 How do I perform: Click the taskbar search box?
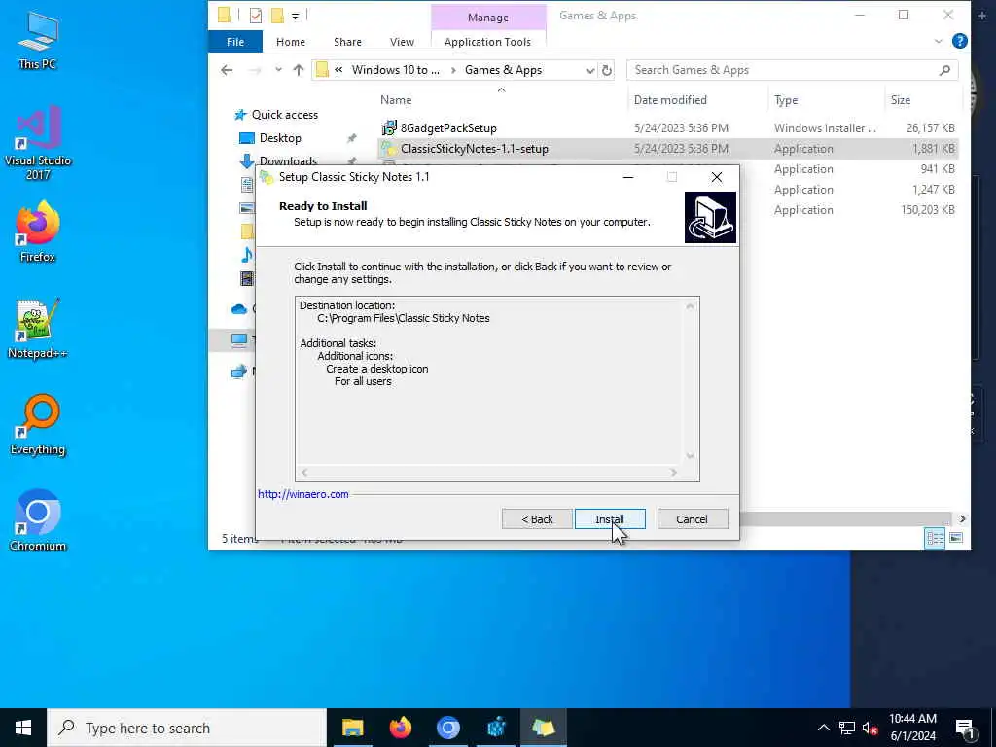[187, 728]
